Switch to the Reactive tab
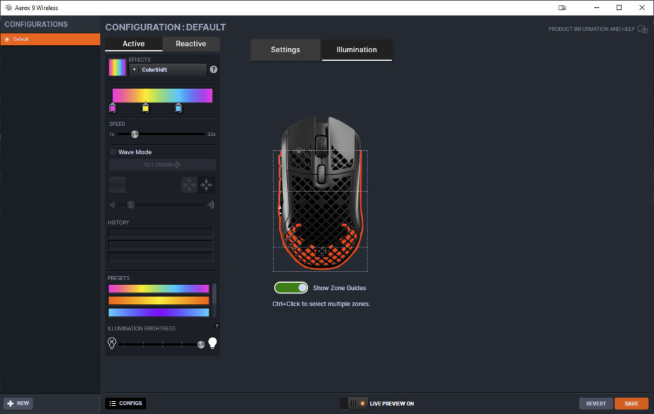This screenshot has height=414, width=654. (191, 44)
